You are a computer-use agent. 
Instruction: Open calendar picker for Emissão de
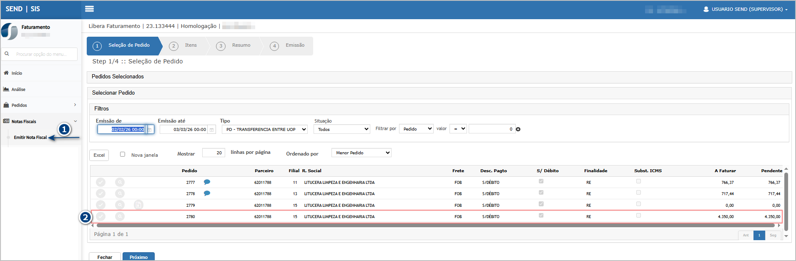(150, 130)
